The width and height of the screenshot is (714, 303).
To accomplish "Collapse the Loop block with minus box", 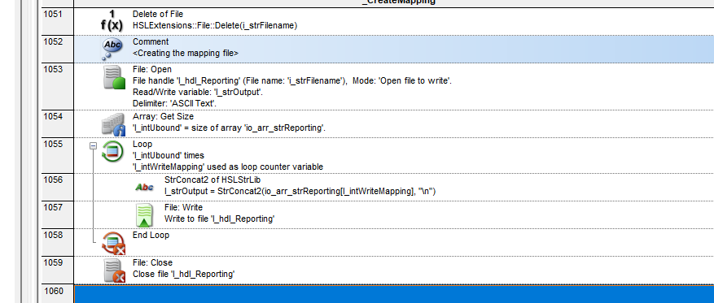I will 94,146.
